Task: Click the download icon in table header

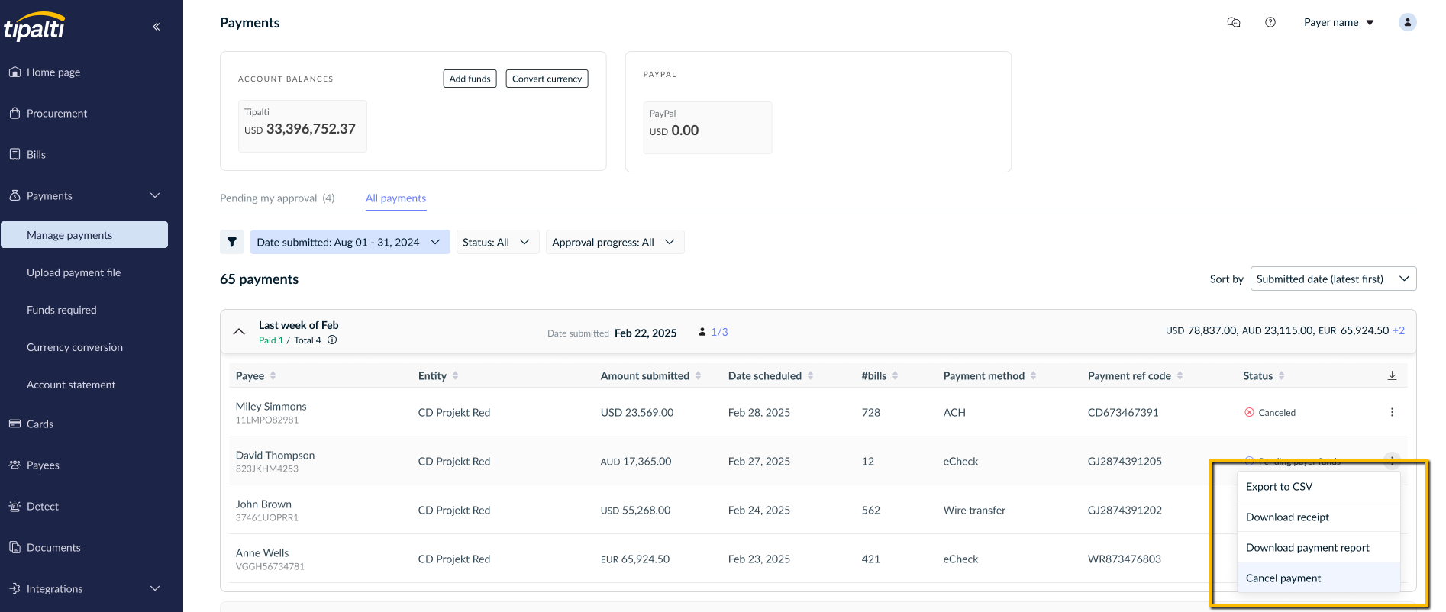Action: click(1392, 375)
